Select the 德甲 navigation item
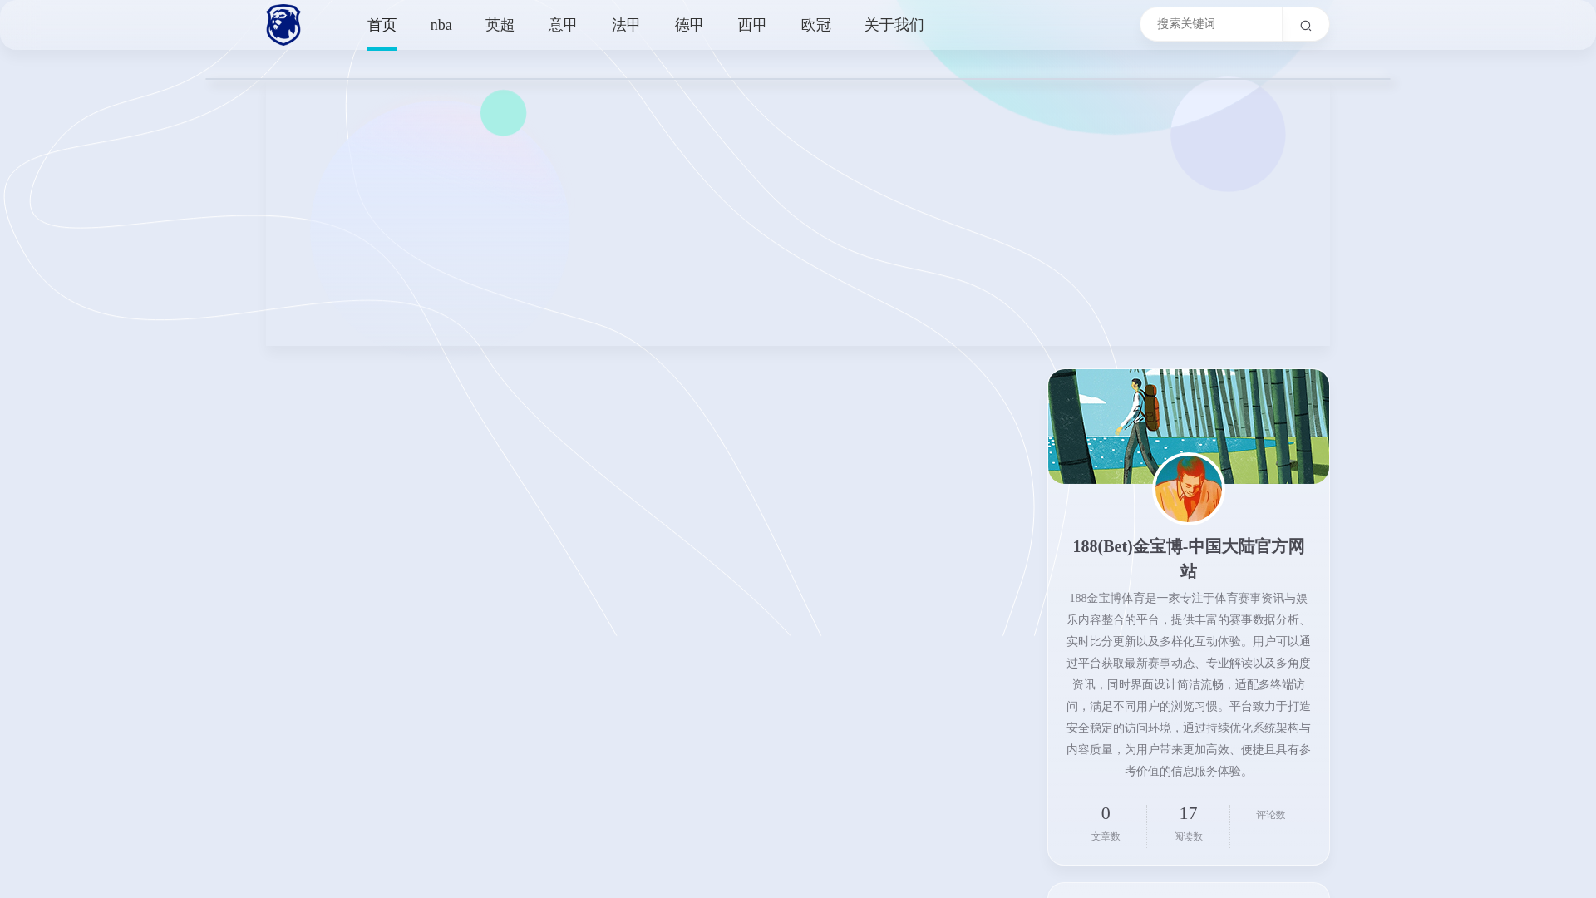1596x898 pixels. [689, 25]
